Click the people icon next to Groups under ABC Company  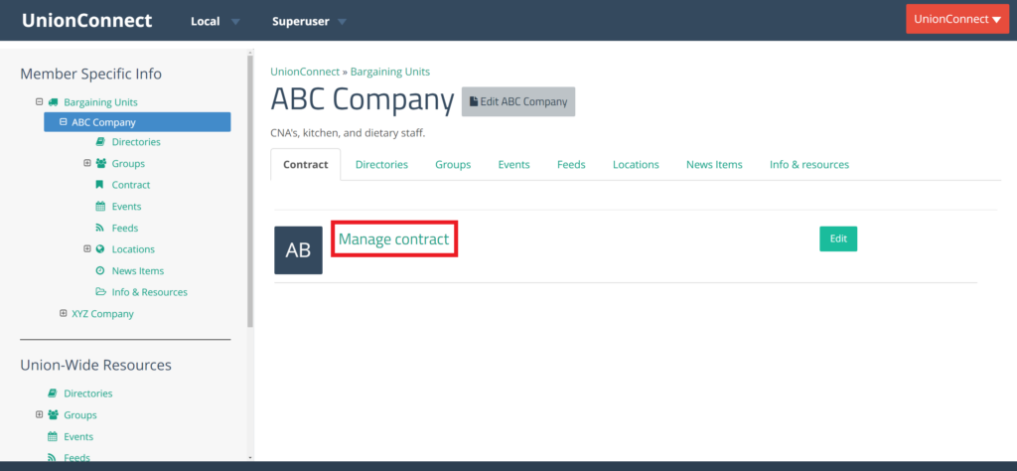(100, 163)
